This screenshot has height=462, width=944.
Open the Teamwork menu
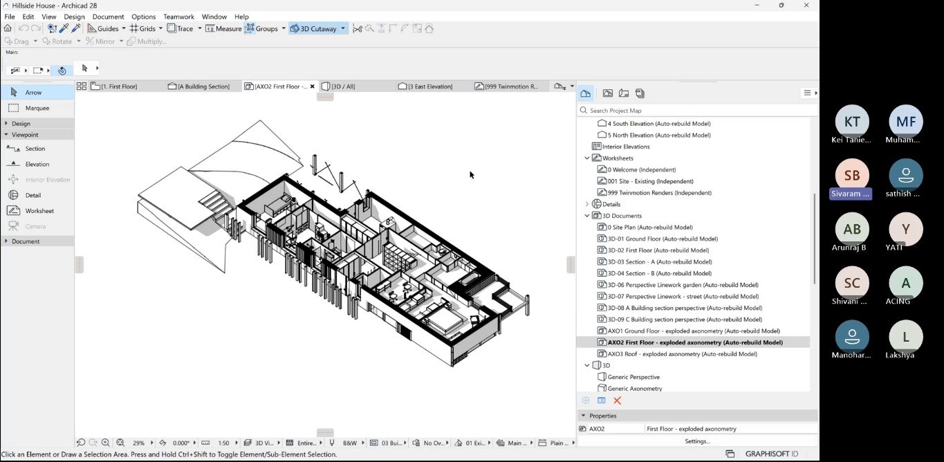[x=178, y=17]
